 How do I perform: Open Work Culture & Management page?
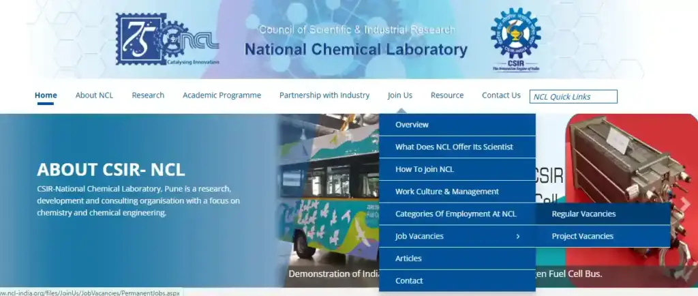pyautogui.click(x=447, y=192)
